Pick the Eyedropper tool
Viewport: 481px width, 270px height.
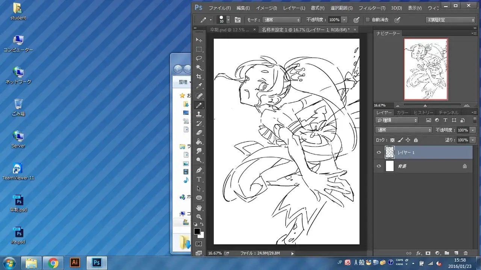pyautogui.click(x=199, y=86)
